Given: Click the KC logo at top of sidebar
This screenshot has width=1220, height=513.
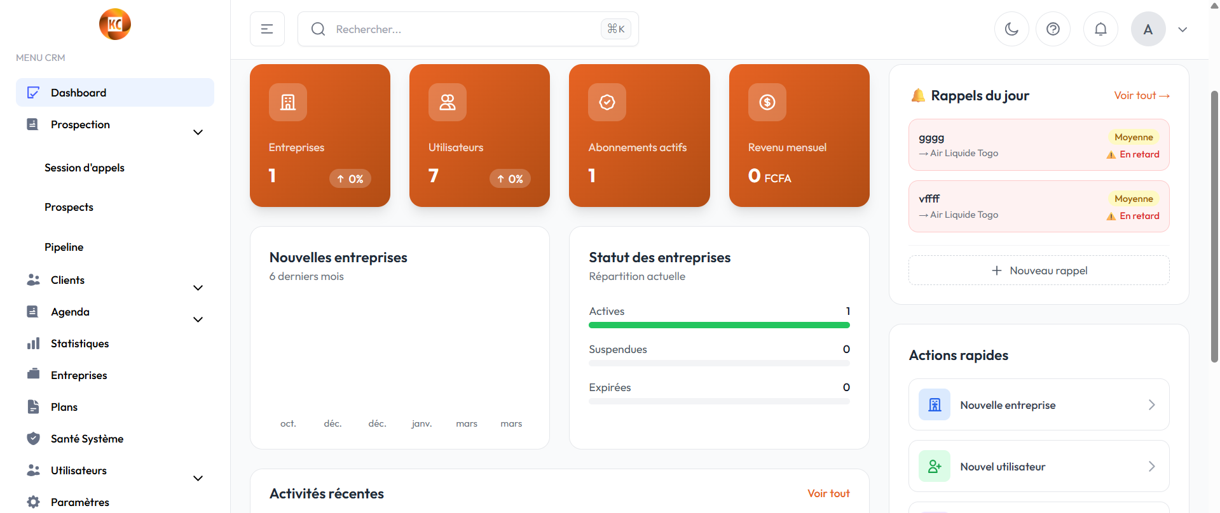Looking at the screenshot, I should click(x=115, y=24).
